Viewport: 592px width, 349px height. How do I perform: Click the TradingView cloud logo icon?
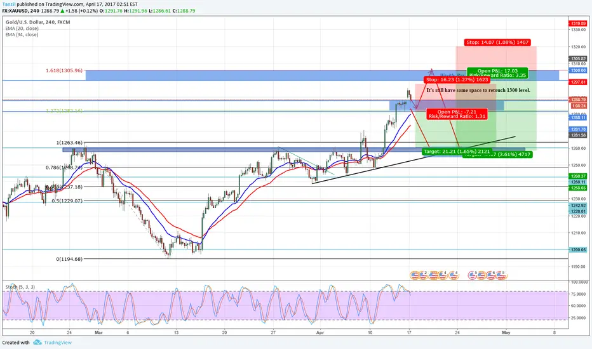(37, 342)
